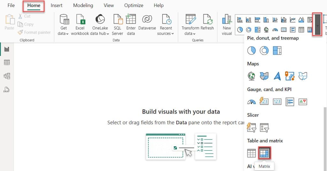Switch to Report view in left sidebar

coord(7,49)
